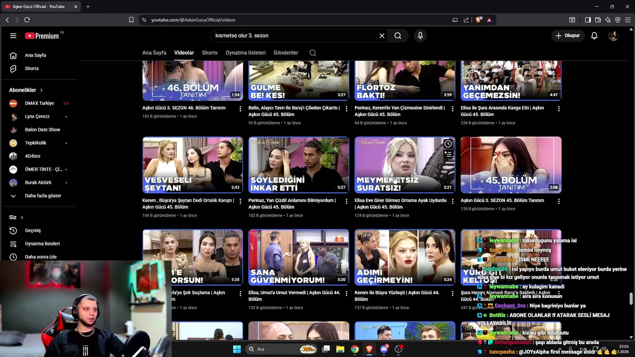Clear the search box with the X
The image size is (635, 357).
point(382,36)
